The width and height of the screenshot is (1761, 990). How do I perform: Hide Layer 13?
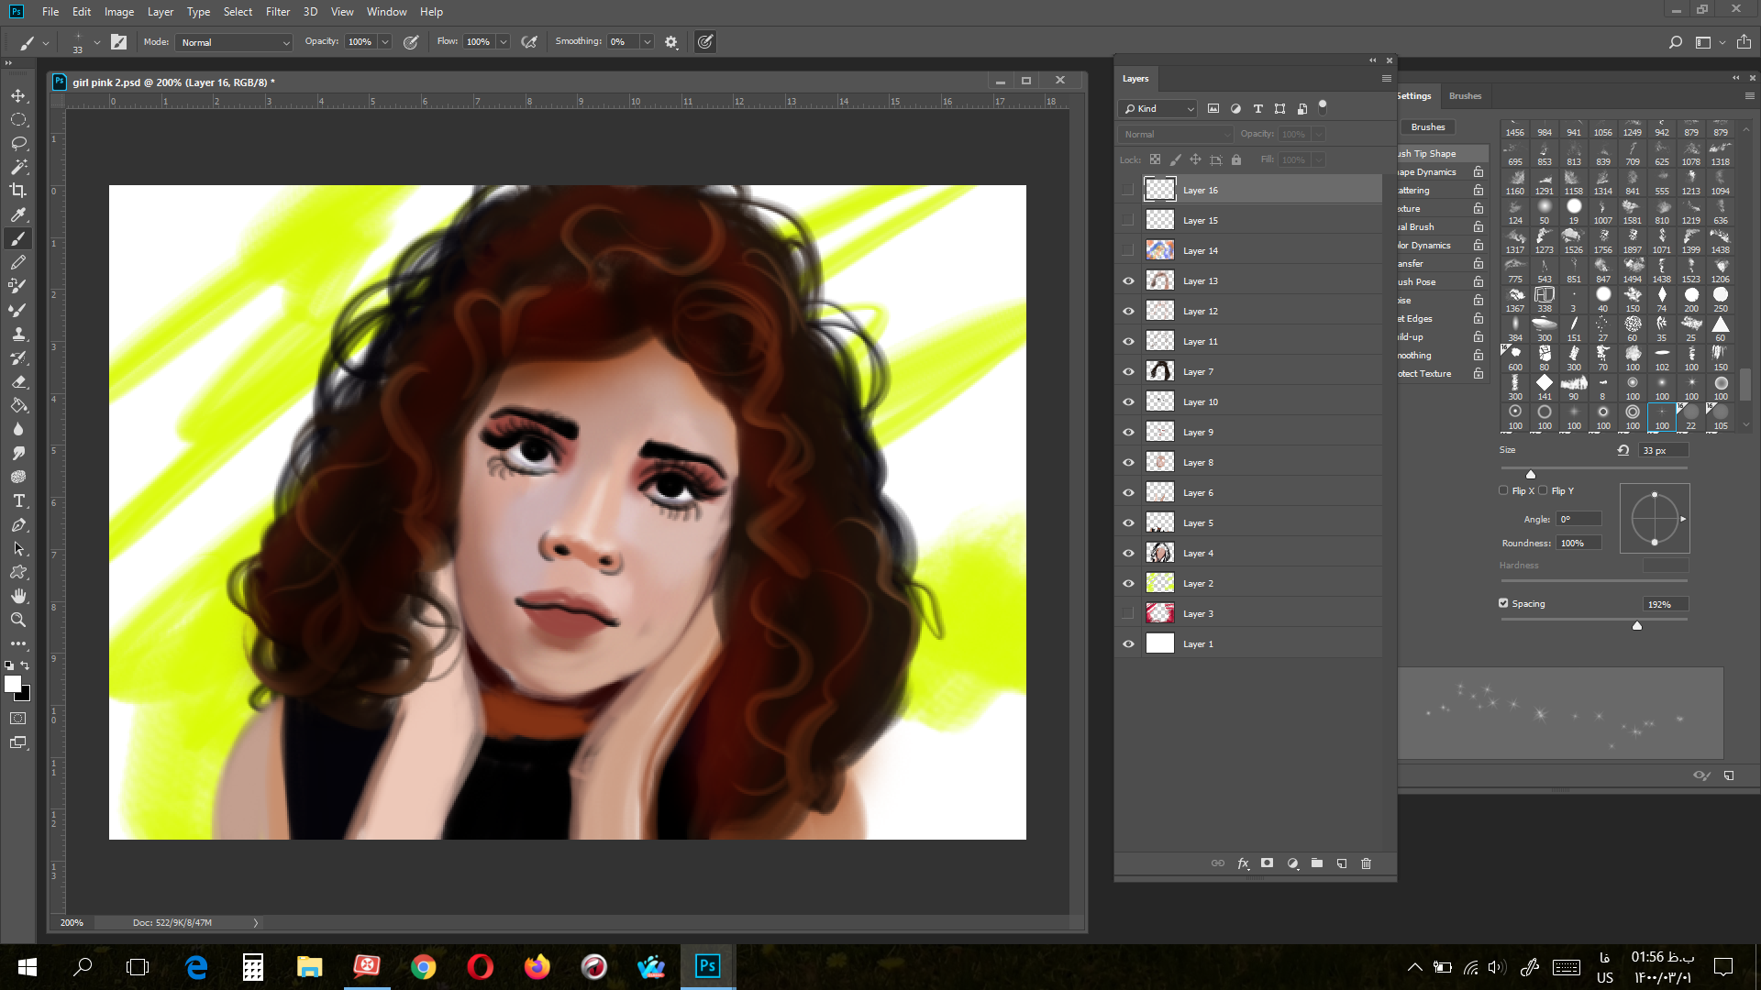click(x=1128, y=281)
